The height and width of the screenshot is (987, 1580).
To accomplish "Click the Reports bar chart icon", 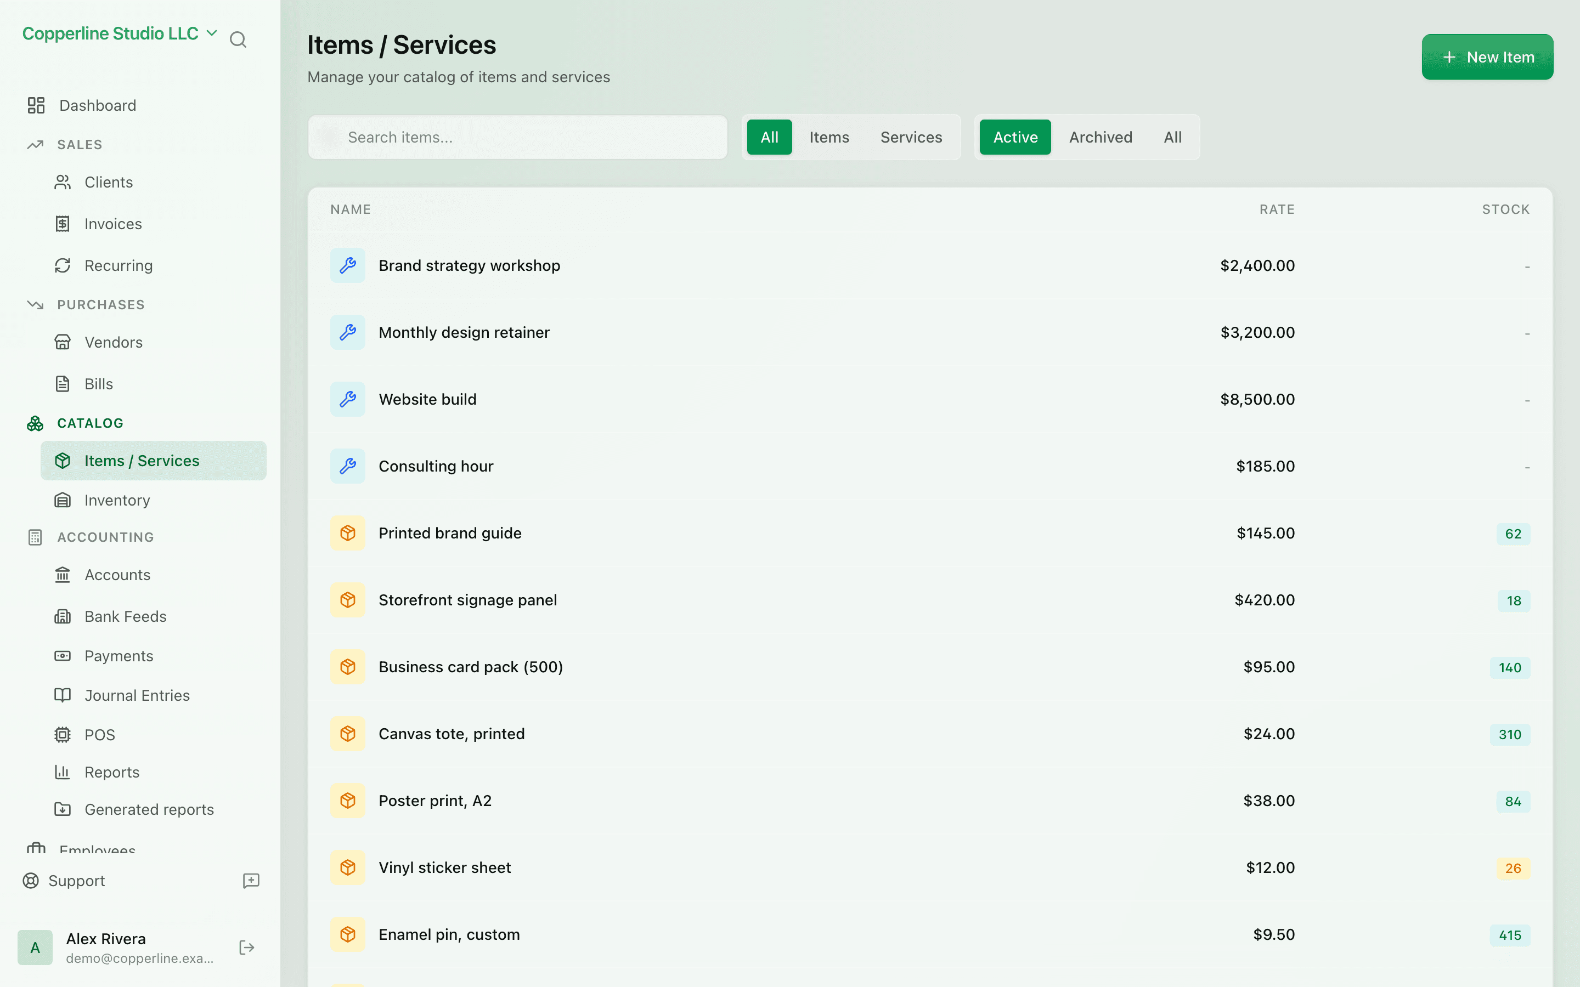I will (x=63, y=772).
